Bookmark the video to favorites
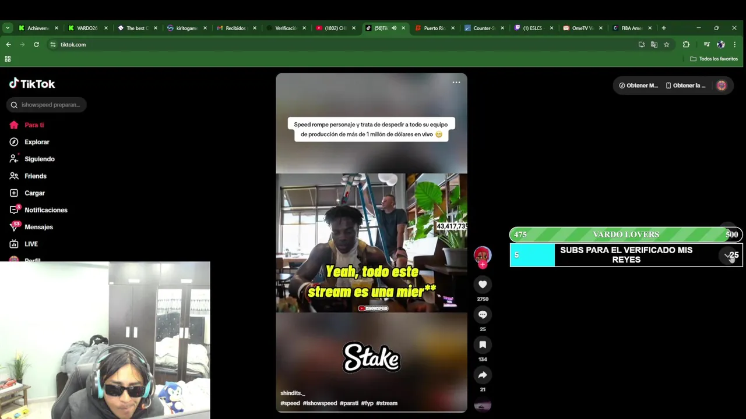Viewport: 746px width, 419px height. tap(483, 345)
